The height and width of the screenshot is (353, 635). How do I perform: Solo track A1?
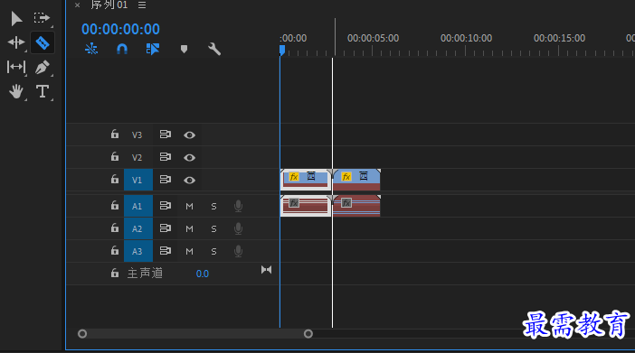pyautogui.click(x=213, y=207)
